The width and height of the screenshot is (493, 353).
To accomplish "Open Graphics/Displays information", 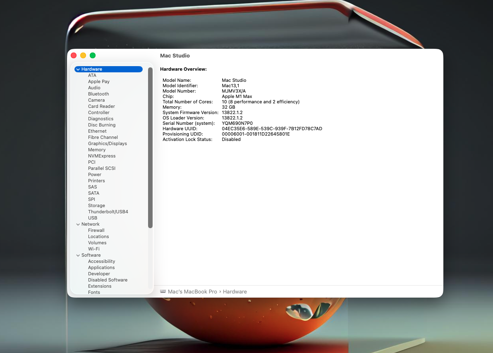I will 108,143.
